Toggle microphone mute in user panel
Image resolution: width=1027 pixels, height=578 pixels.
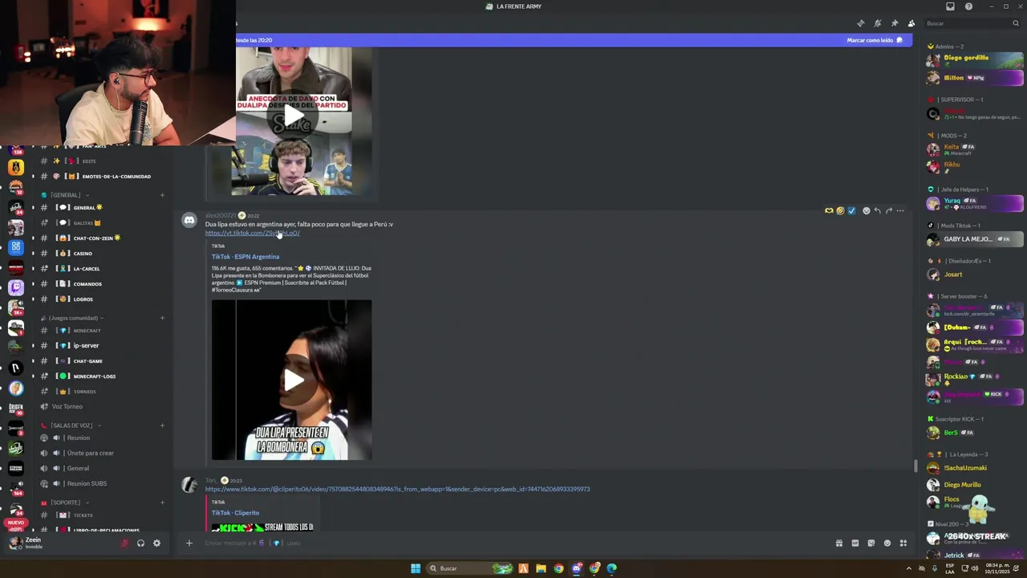pyautogui.click(x=124, y=543)
